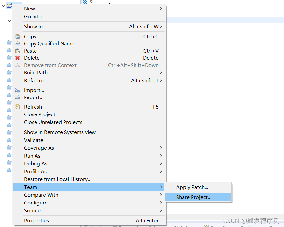
Task: Open Profile As submenu
Action: pyautogui.click(x=90, y=171)
